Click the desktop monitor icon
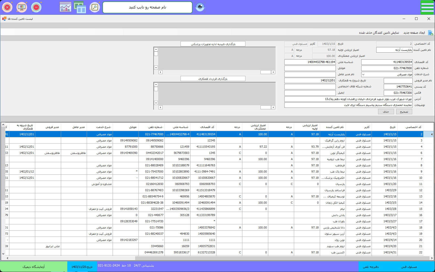This screenshot has height=272, width=435. click(x=22, y=7)
